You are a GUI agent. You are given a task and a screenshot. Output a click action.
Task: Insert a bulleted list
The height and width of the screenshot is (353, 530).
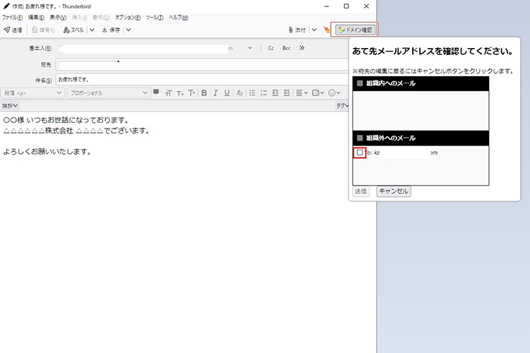tap(252, 92)
